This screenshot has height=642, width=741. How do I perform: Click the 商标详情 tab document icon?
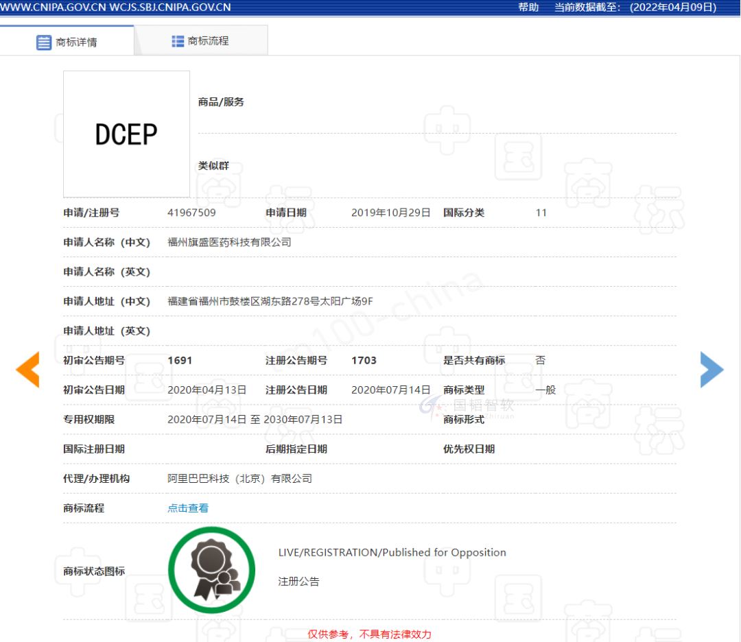43,43
